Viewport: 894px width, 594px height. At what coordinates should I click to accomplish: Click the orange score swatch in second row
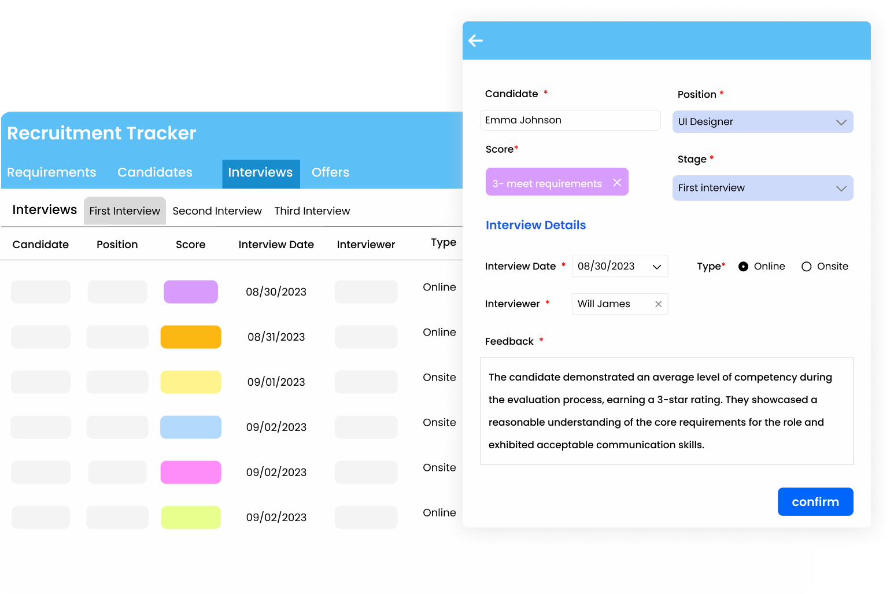pos(191,337)
